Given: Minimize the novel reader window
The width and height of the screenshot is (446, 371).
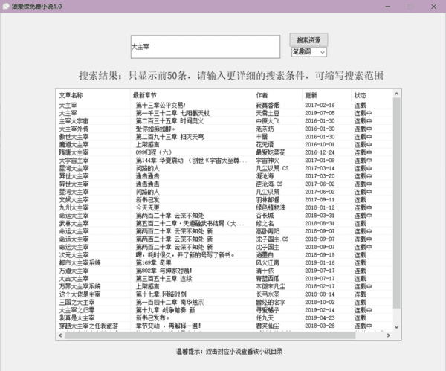Looking at the screenshot, I should click(x=388, y=7).
